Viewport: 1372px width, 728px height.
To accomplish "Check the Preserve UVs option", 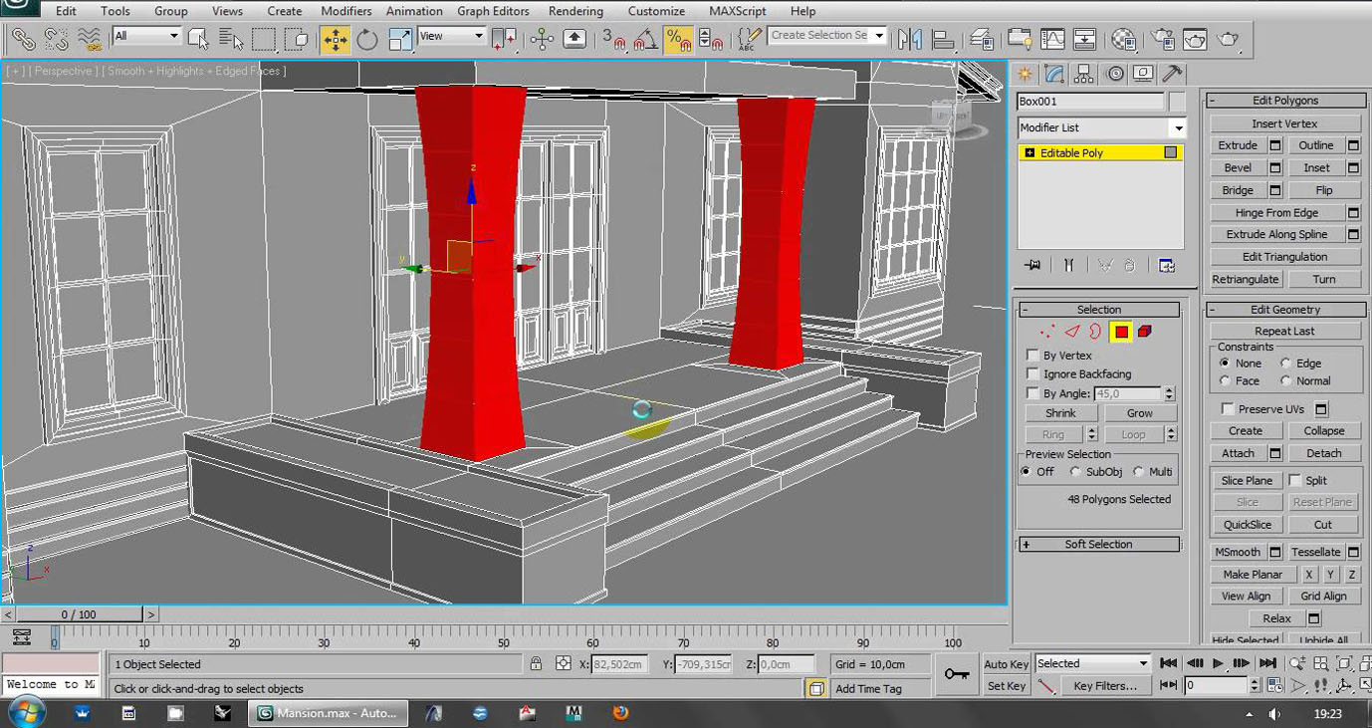I will point(1228,409).
